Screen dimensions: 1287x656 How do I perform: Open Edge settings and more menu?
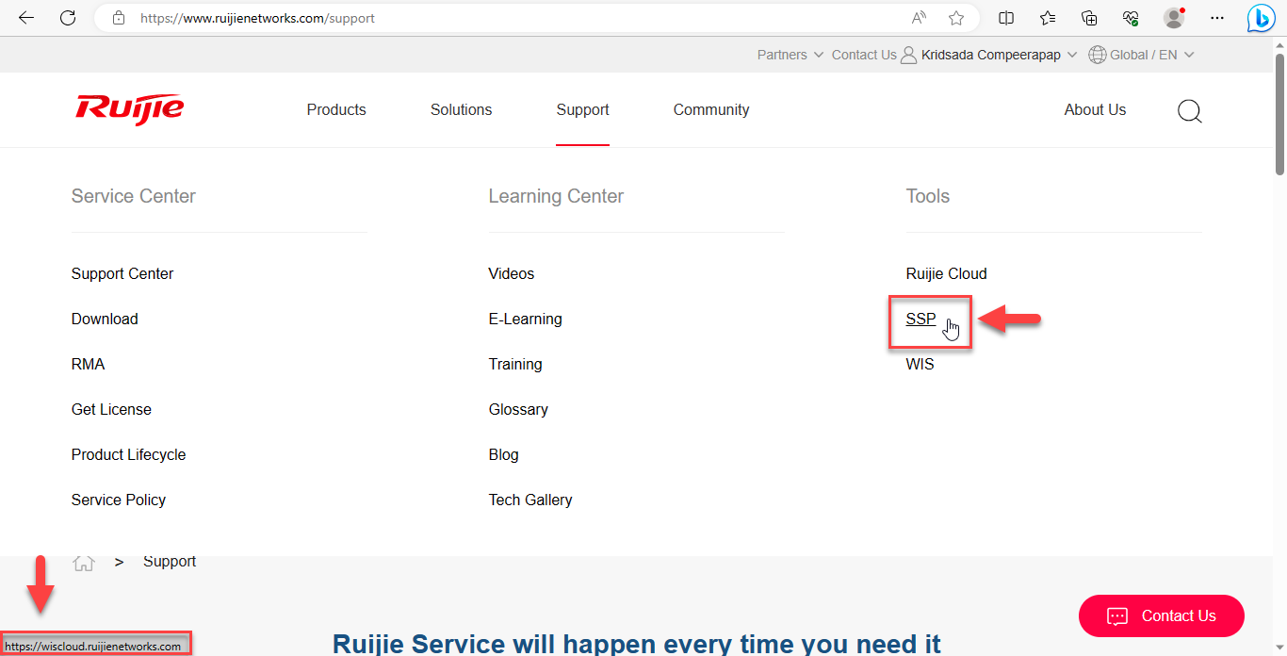[1217, 18]
